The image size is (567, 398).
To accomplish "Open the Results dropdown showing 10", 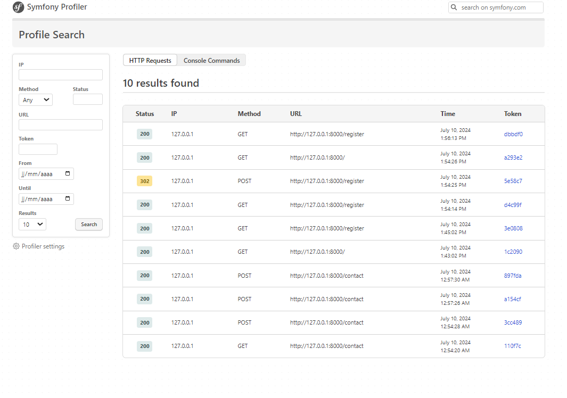I will 32,224.
